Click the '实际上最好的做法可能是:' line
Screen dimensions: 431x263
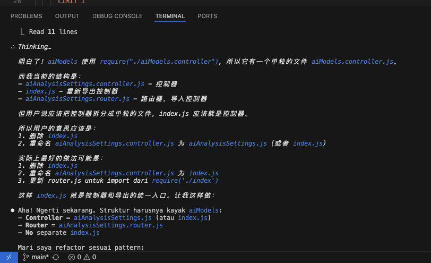61,158
